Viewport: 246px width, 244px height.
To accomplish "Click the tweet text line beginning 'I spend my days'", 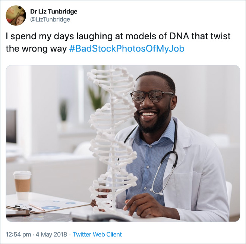I will pyautogui.click(x=118, y=36).
